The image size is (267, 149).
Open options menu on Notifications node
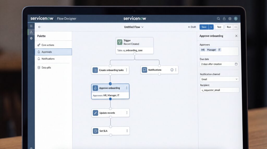click(176, 70)
